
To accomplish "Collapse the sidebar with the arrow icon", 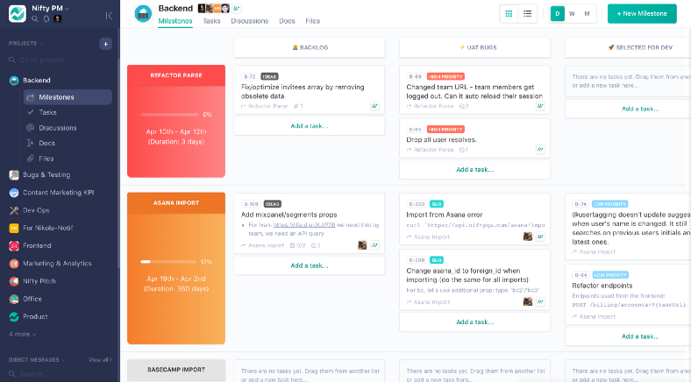I will coord(109,16).
